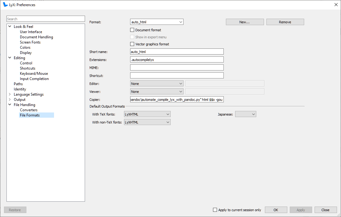
Task: Collapse the Editing tree section
Action: coord(10,58)
